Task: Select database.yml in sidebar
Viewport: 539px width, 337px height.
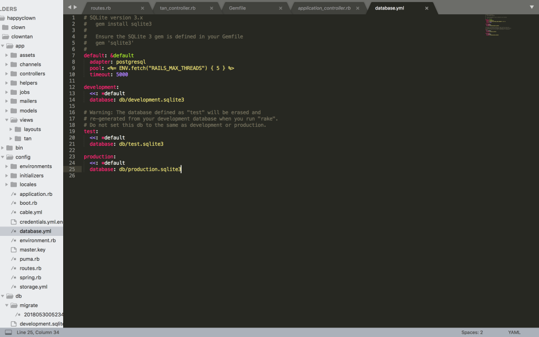Action: click(35, 231)
